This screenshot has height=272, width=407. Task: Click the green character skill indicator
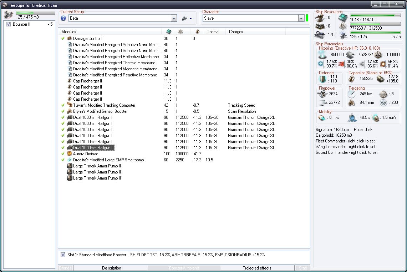307,18
